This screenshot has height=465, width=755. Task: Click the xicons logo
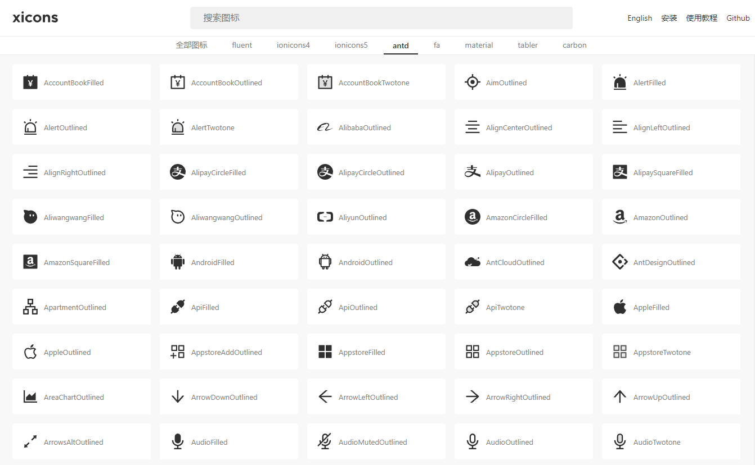[x=35, y=17]
